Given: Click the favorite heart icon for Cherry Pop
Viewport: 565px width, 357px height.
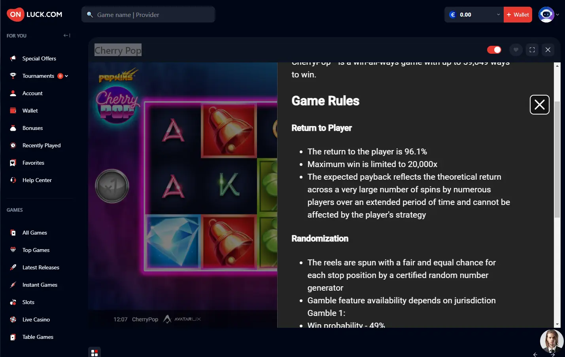Looking at the screenshot, I should coord(516,50).
